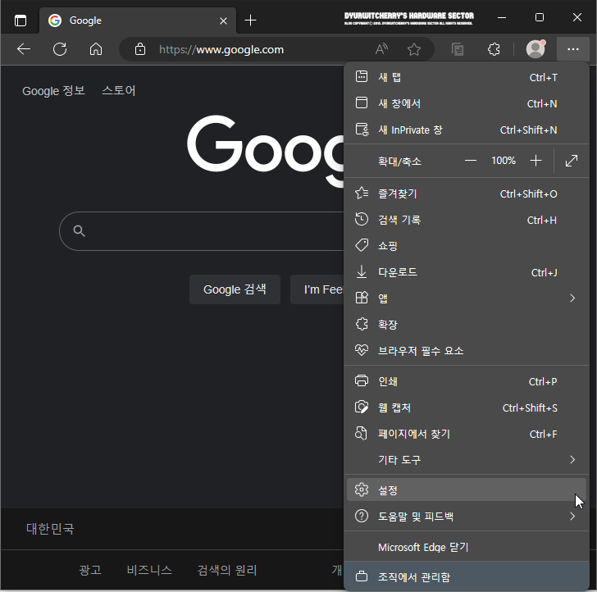The image size is (597, 592).
Task: Open 쇼핑 menu item
Action: 467,246
